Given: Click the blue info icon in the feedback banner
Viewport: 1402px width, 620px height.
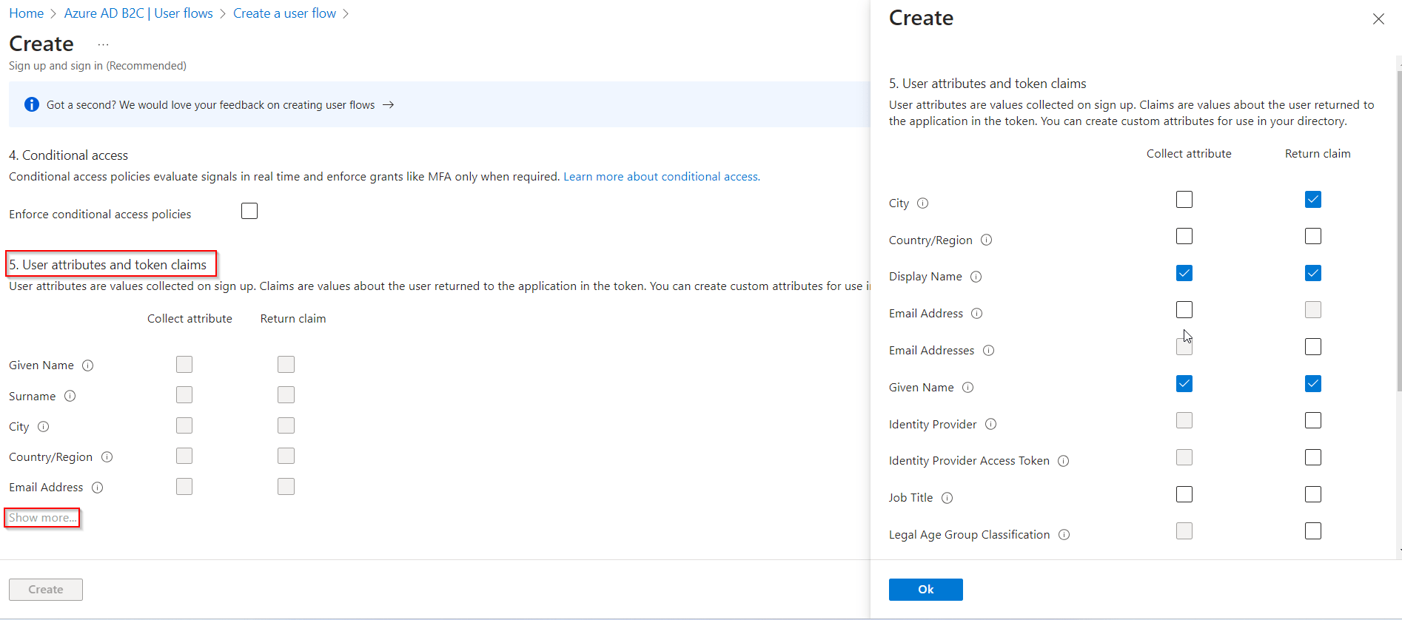Looking at the screenshot, I should pos(31,105).
